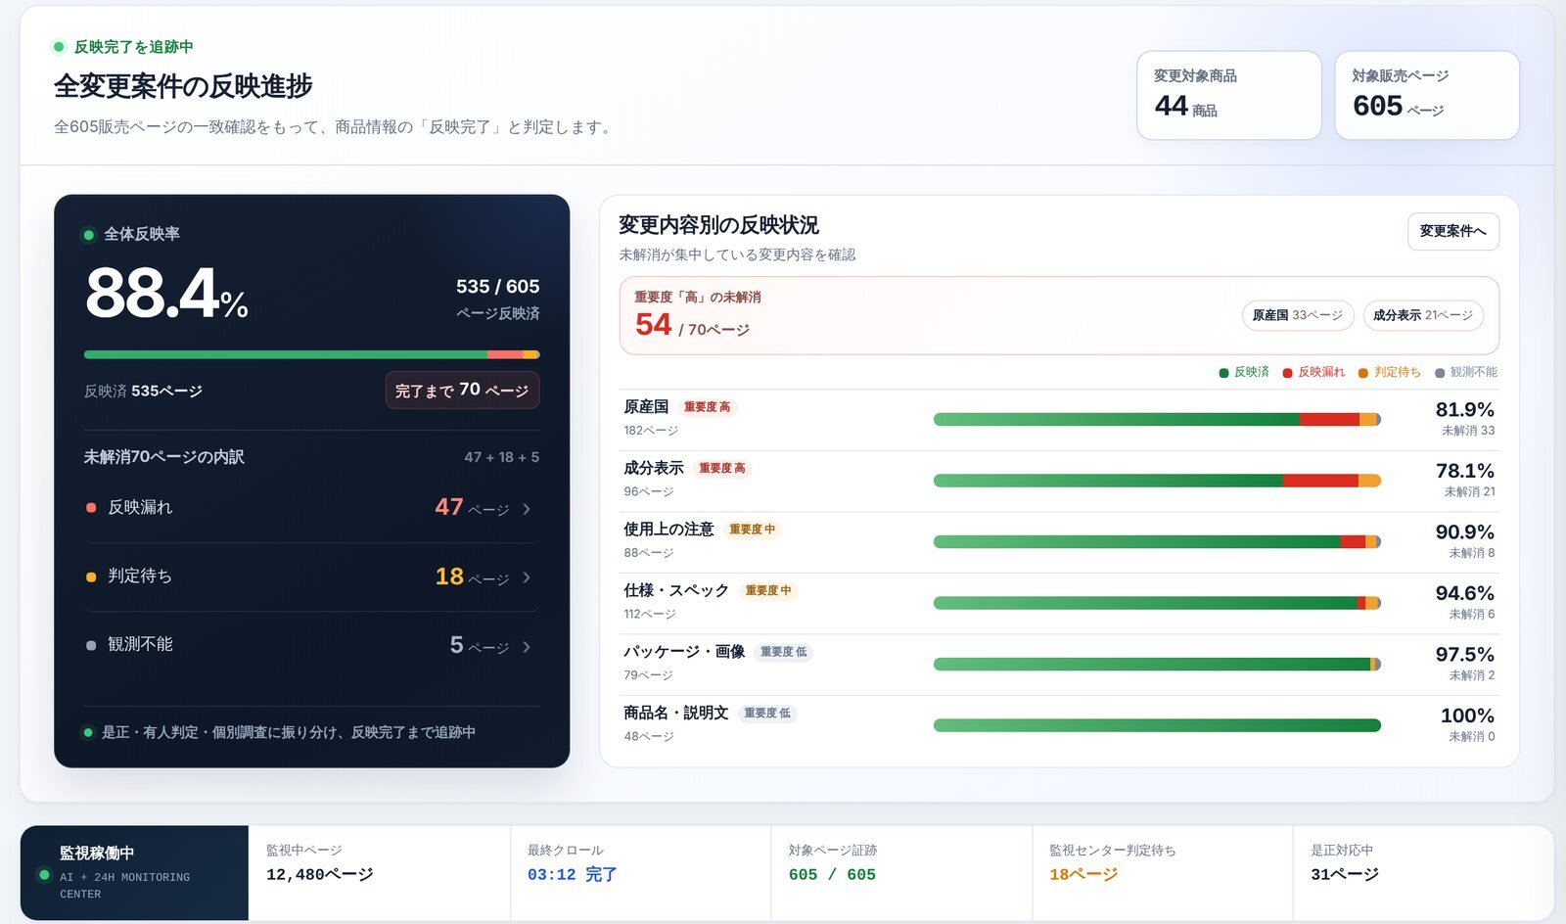Image resolution: width=1566 pixels, height=924 pixels.
Task: Click the パッケージ・画像 row progress bar
Action: click(x=1157, y=664)
